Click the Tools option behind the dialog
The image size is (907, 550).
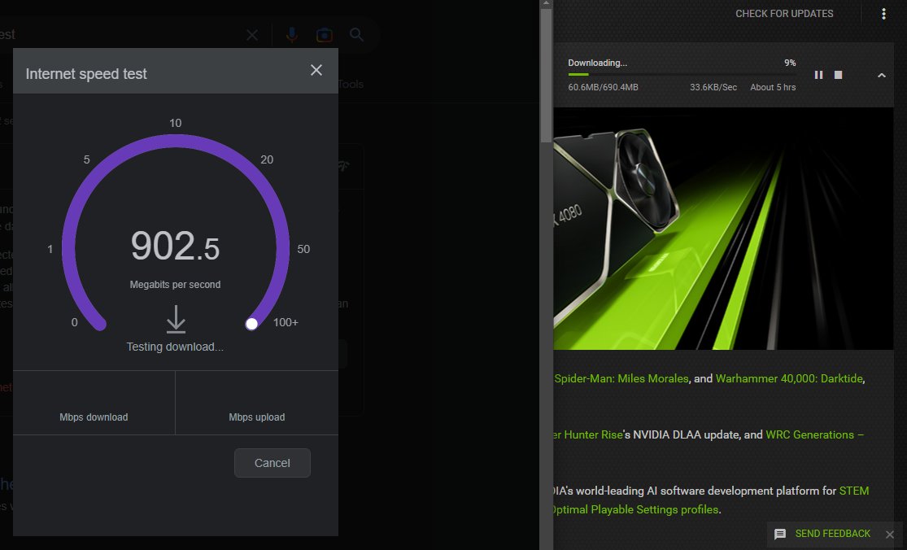(x=351, y=85)
